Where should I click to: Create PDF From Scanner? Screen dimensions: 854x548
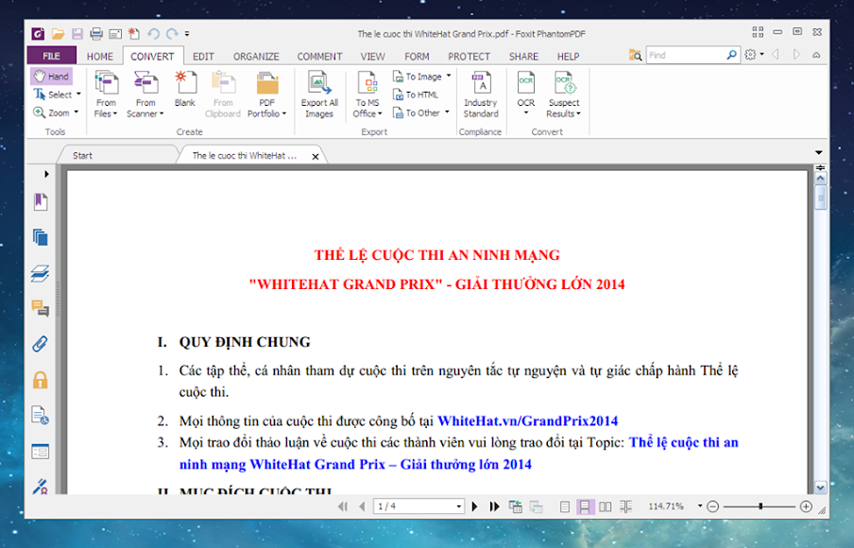click(x=145, y=94)
